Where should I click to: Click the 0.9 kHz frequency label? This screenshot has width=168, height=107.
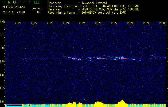pyautogui.click(x=2, y=62)
